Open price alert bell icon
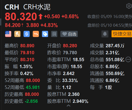Image resolution: width=132 pixels, height=110 pixels. 105,34
